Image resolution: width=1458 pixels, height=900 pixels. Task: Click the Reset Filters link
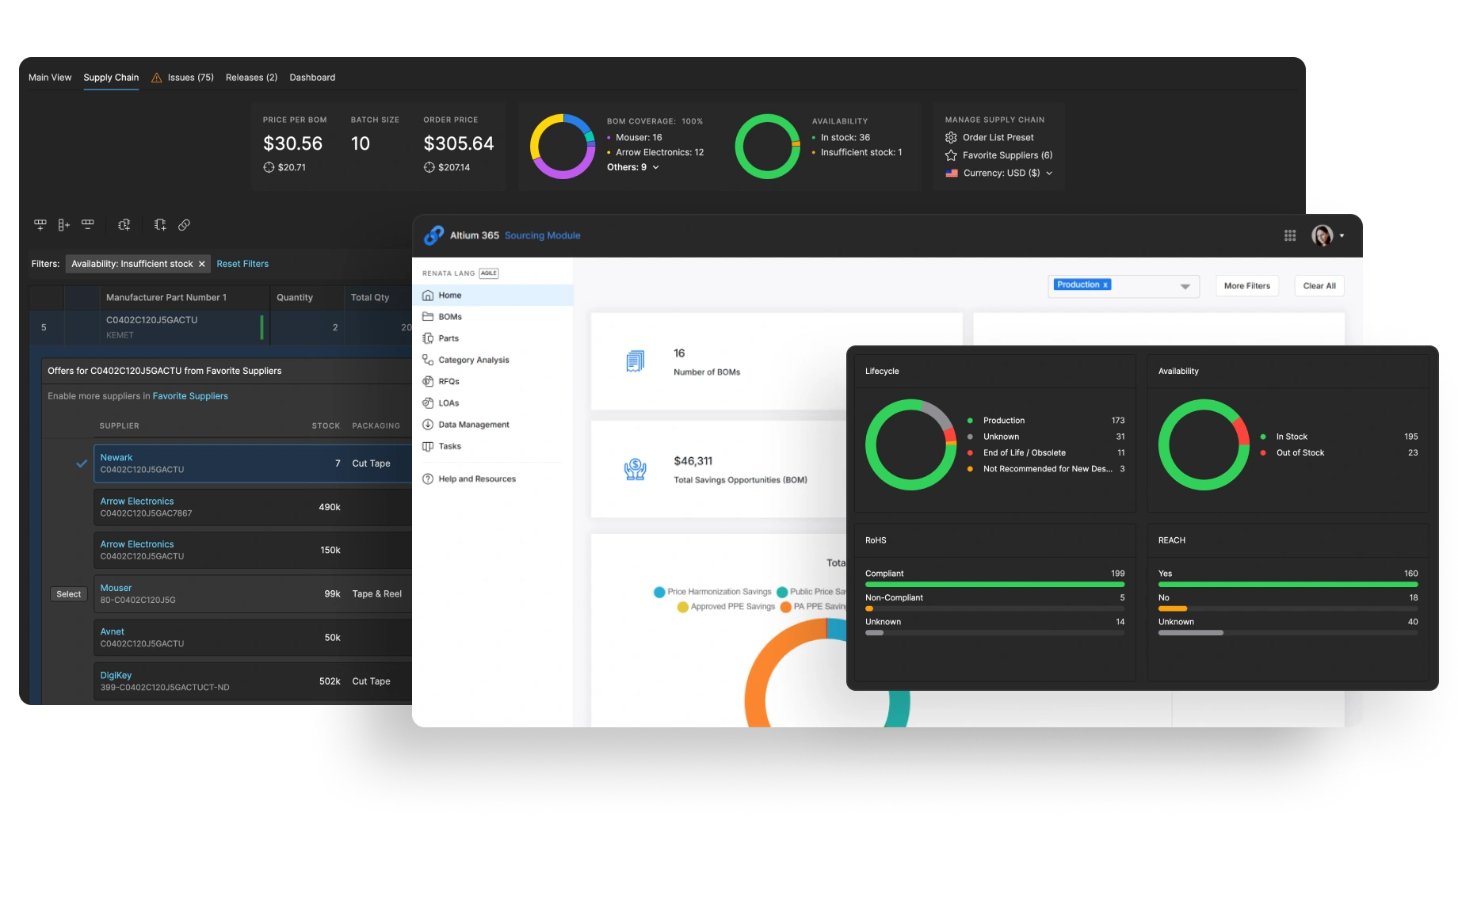[x=242, y=264]
